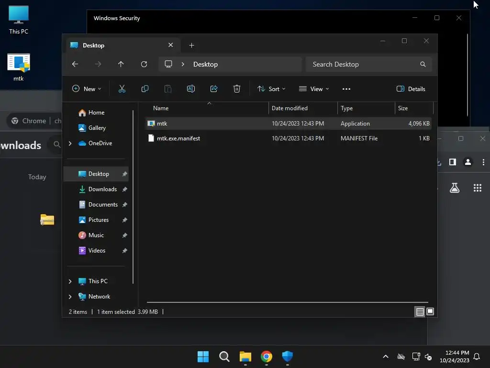Click the Delete trash can icon

pyautogui.click(x=237, y=89)
